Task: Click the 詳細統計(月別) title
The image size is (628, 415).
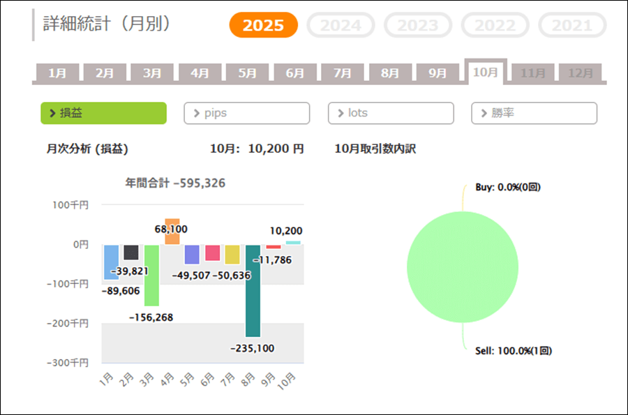Action: point(107,24)
